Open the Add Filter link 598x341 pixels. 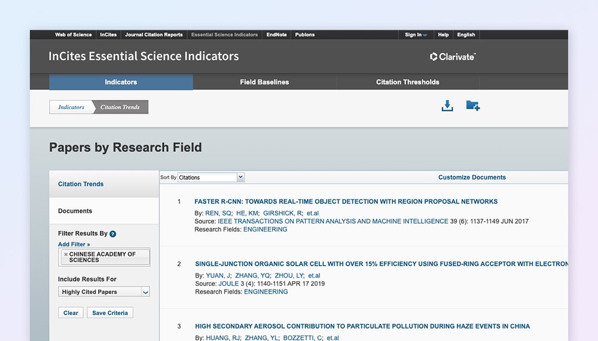pyautogui.click(x=74, y=244)
